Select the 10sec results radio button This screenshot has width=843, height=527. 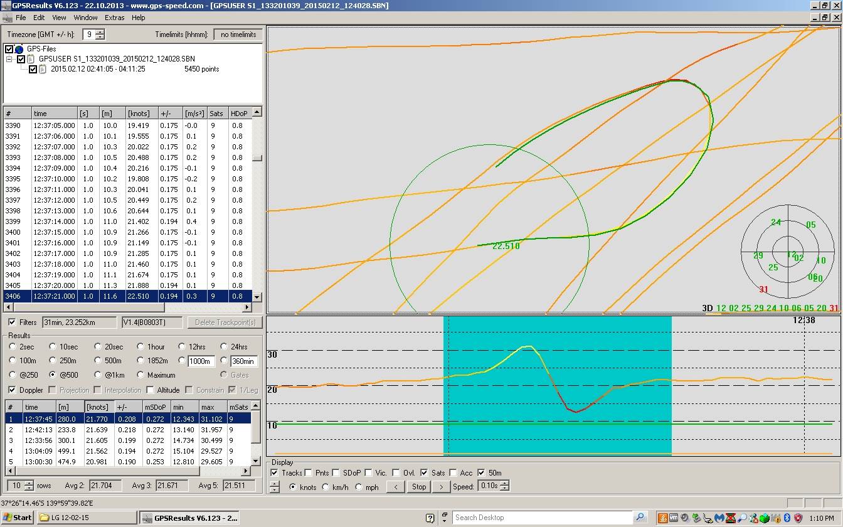pyautogui.click(x=52, y=346)
